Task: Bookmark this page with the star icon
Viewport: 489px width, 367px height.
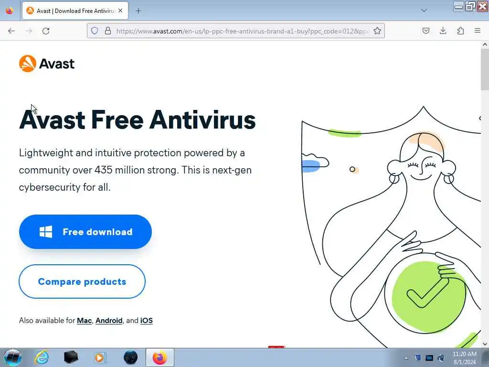Action: click(377, 31)
